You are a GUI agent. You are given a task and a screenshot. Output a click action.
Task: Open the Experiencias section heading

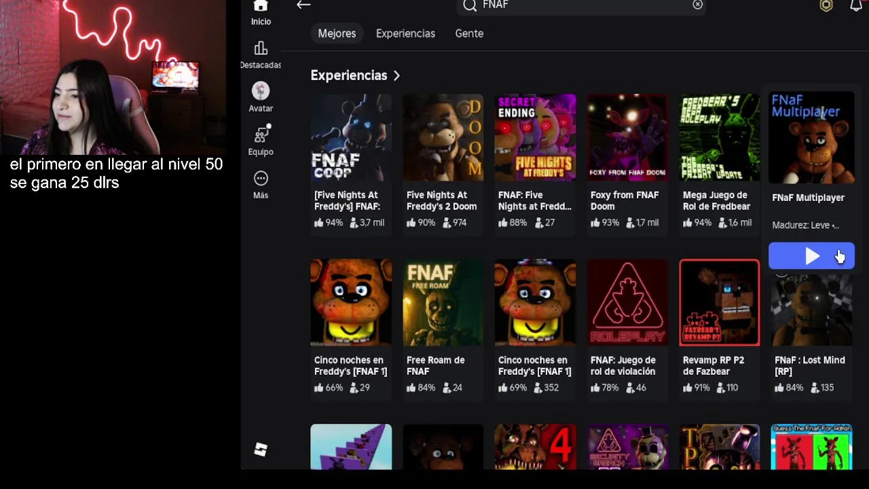pyautogui.click(x=349, y=75)
